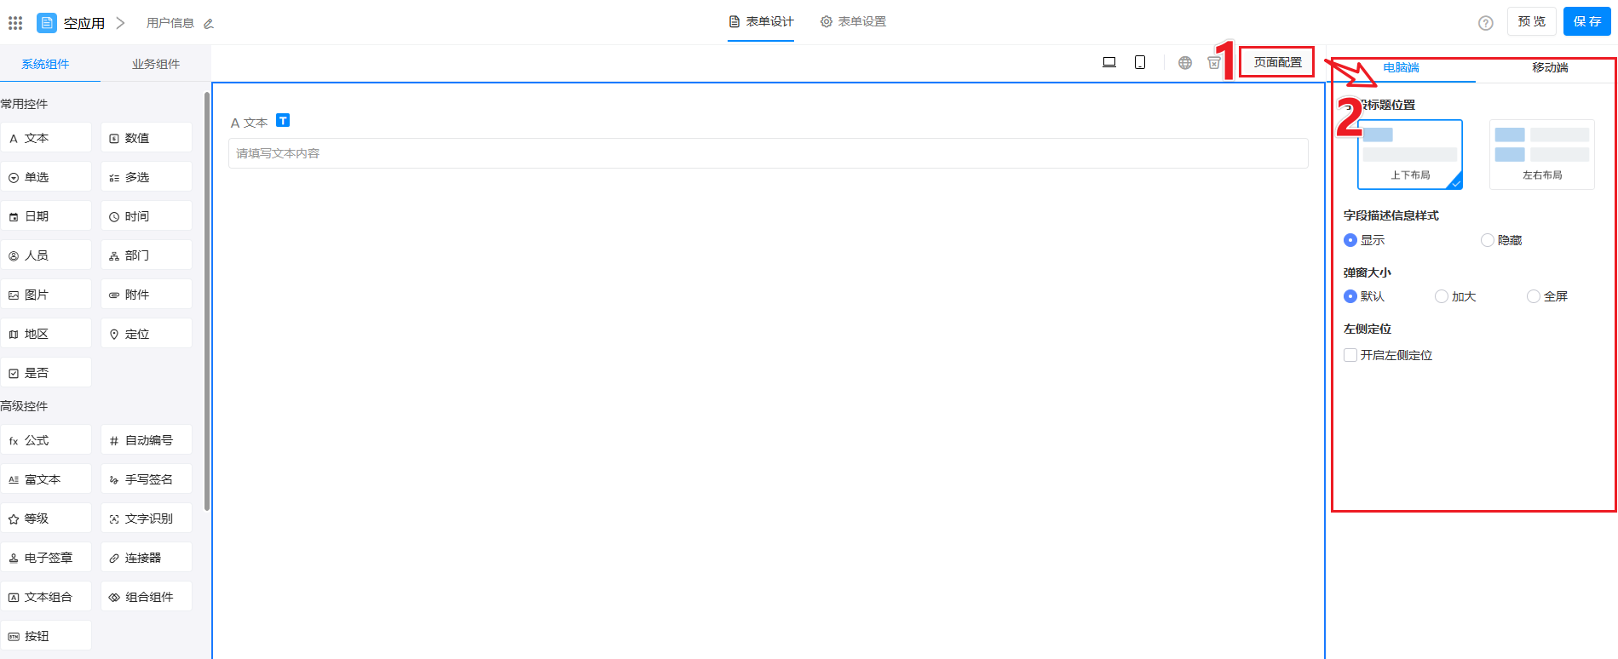1618x659 pixels.
Task: Open the 表单设置 tab
Action: (853, 21)
